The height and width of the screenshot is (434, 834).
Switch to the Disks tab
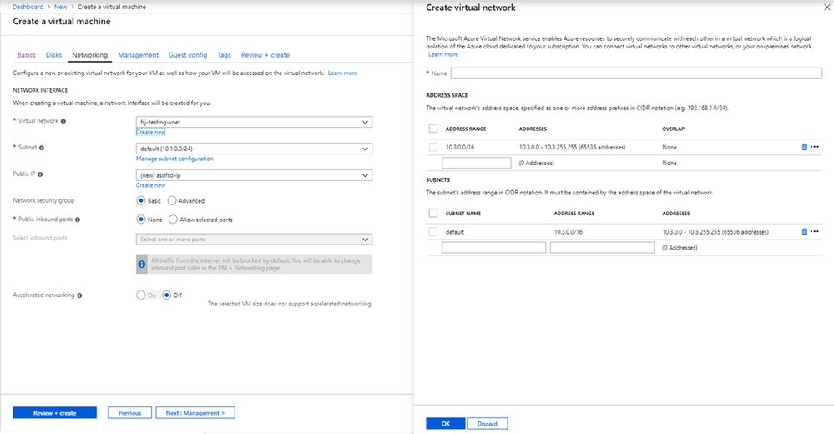pos(53,55)
